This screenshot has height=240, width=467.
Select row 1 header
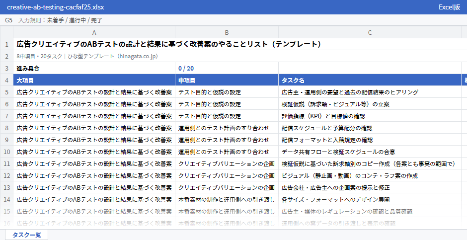tap(6, 44)
